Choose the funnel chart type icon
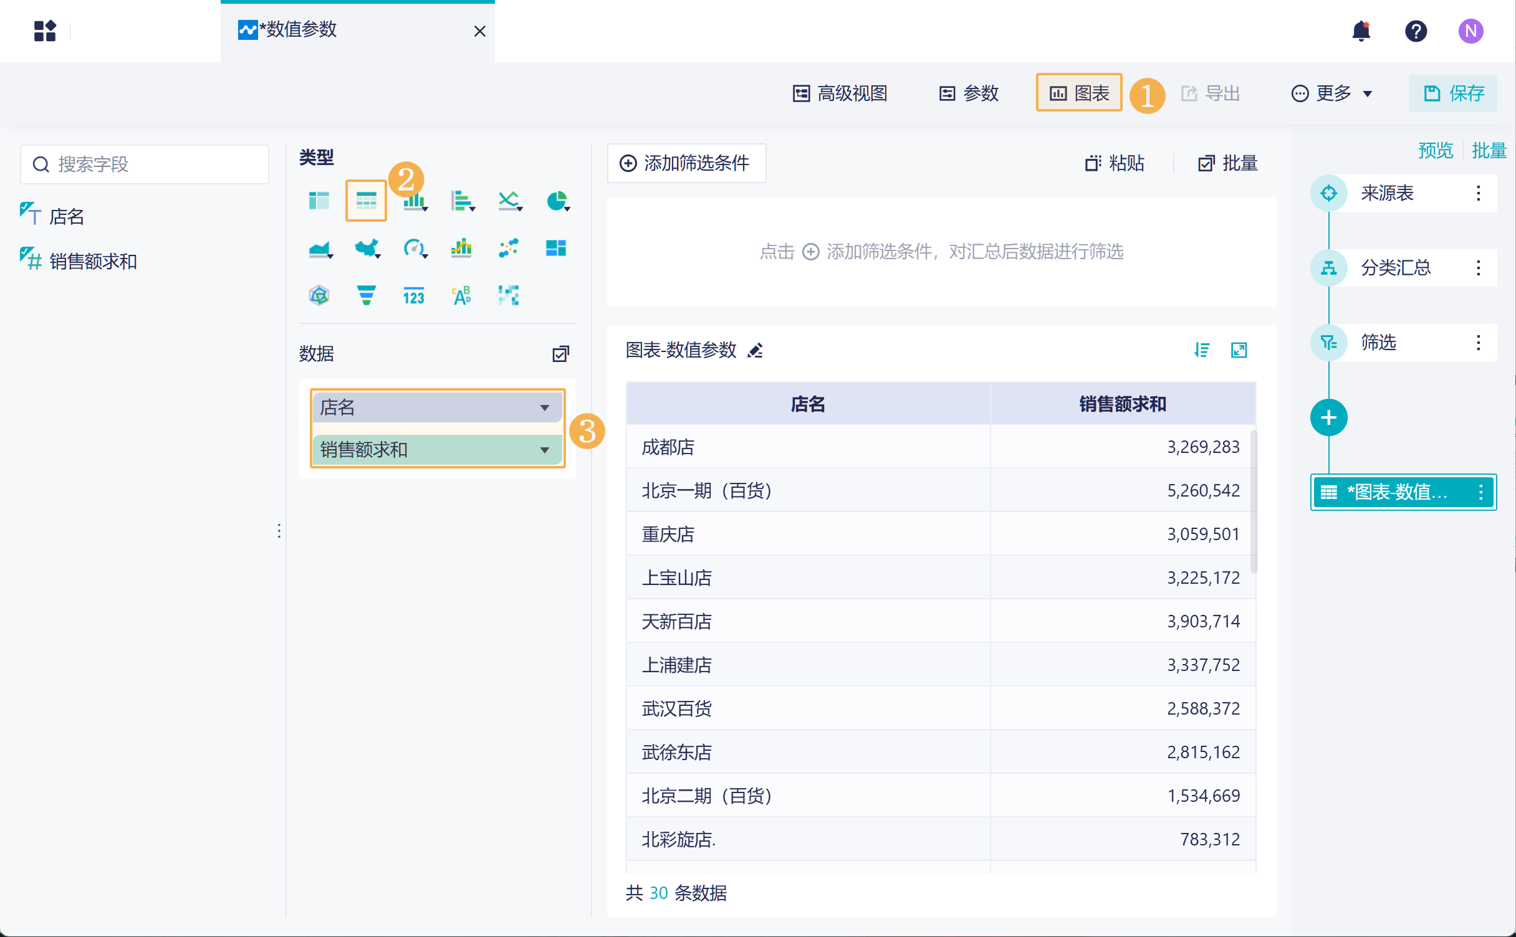1516x937 pixels. click(367, 295)
